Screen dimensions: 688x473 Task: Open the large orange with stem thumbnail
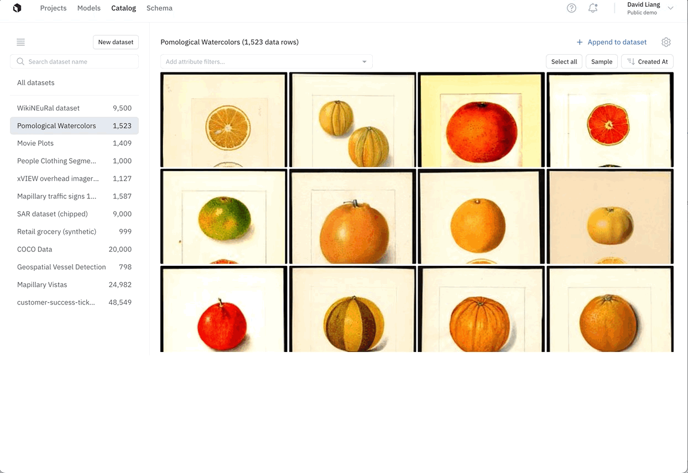pos(352,217)
